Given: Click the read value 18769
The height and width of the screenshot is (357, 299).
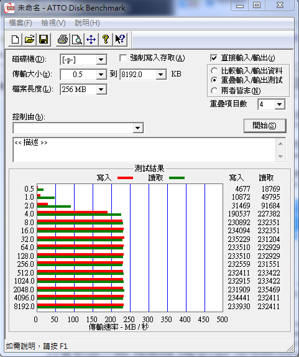Looking at the screenshot, I should pyautogui.click(x=270, y=188).
